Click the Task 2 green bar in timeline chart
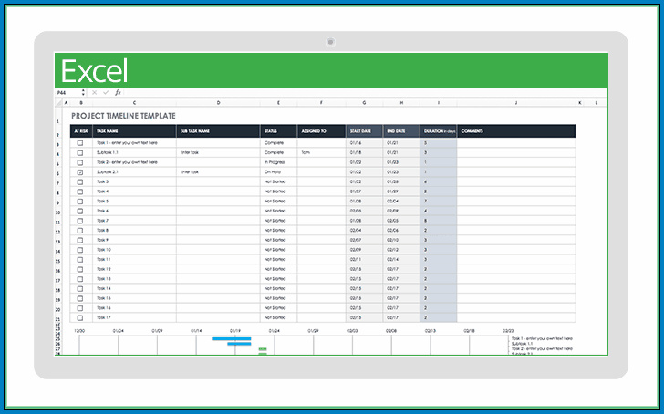Image resolution: width=664 pixels, height=414 pixels. pos(263,349)
